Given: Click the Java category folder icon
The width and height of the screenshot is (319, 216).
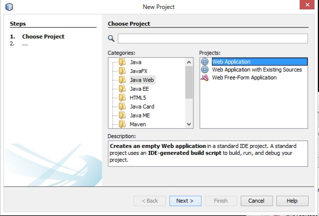Looking at the screenshot, I should (122, 62).
